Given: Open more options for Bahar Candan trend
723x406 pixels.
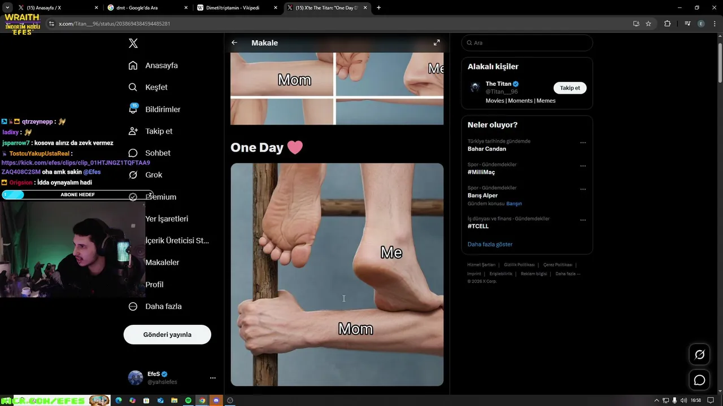Looking at the screenshot, I should [583, 143].
